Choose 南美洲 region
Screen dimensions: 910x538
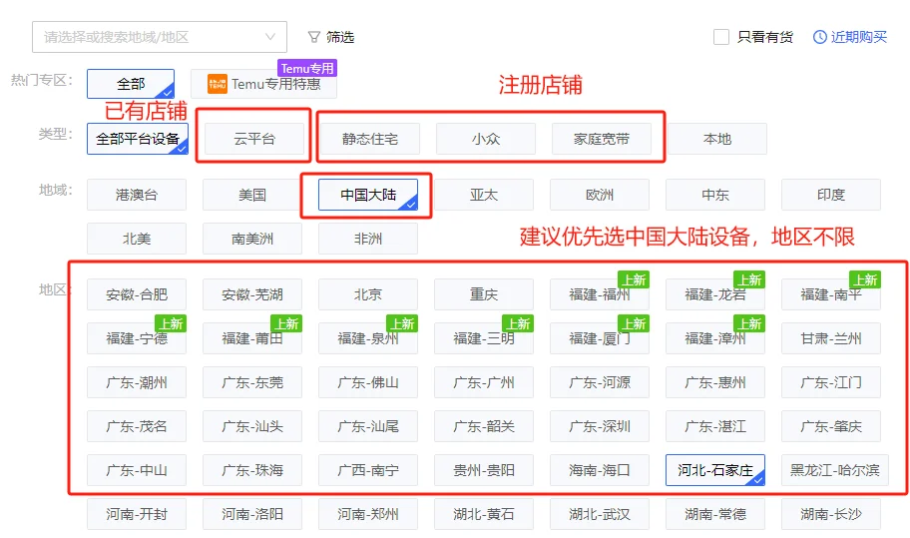251,239
